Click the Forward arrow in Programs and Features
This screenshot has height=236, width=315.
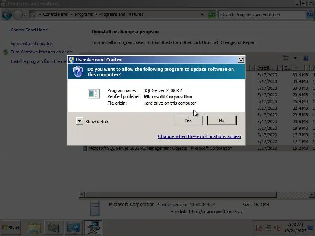18,15
